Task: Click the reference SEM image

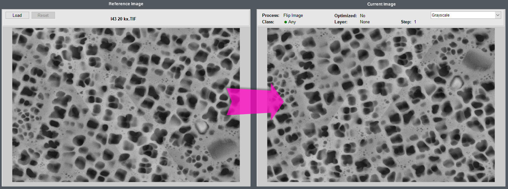Action: pyautogui.click(x=126, y=105)
